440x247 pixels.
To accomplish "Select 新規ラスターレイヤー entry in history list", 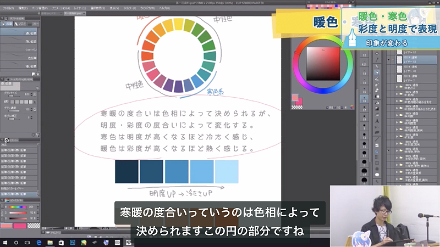I will click(x=19, y=188).
